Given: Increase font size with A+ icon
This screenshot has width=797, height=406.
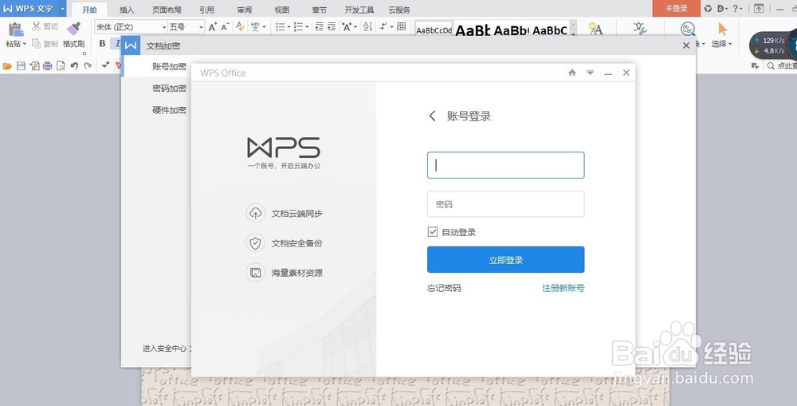Looking at the screenshot, I should click(213, 27).
